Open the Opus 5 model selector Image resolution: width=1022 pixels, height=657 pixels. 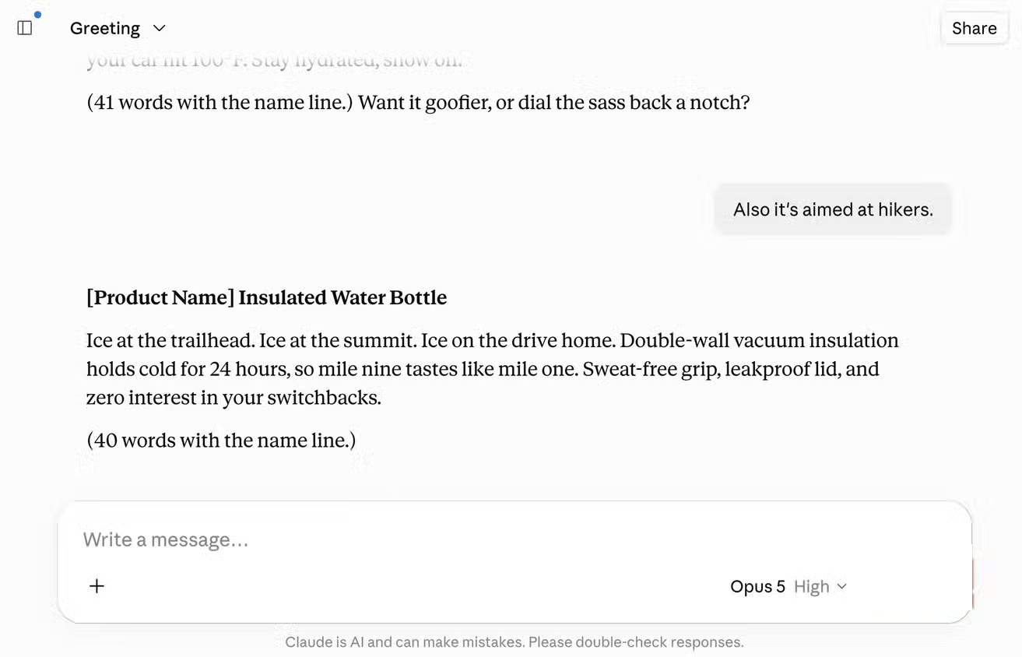(x=757, y=586)
